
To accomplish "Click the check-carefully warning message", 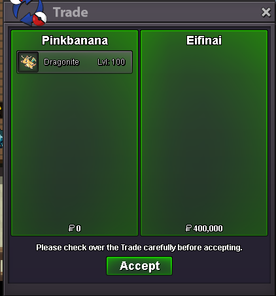I will click(139, 248).
